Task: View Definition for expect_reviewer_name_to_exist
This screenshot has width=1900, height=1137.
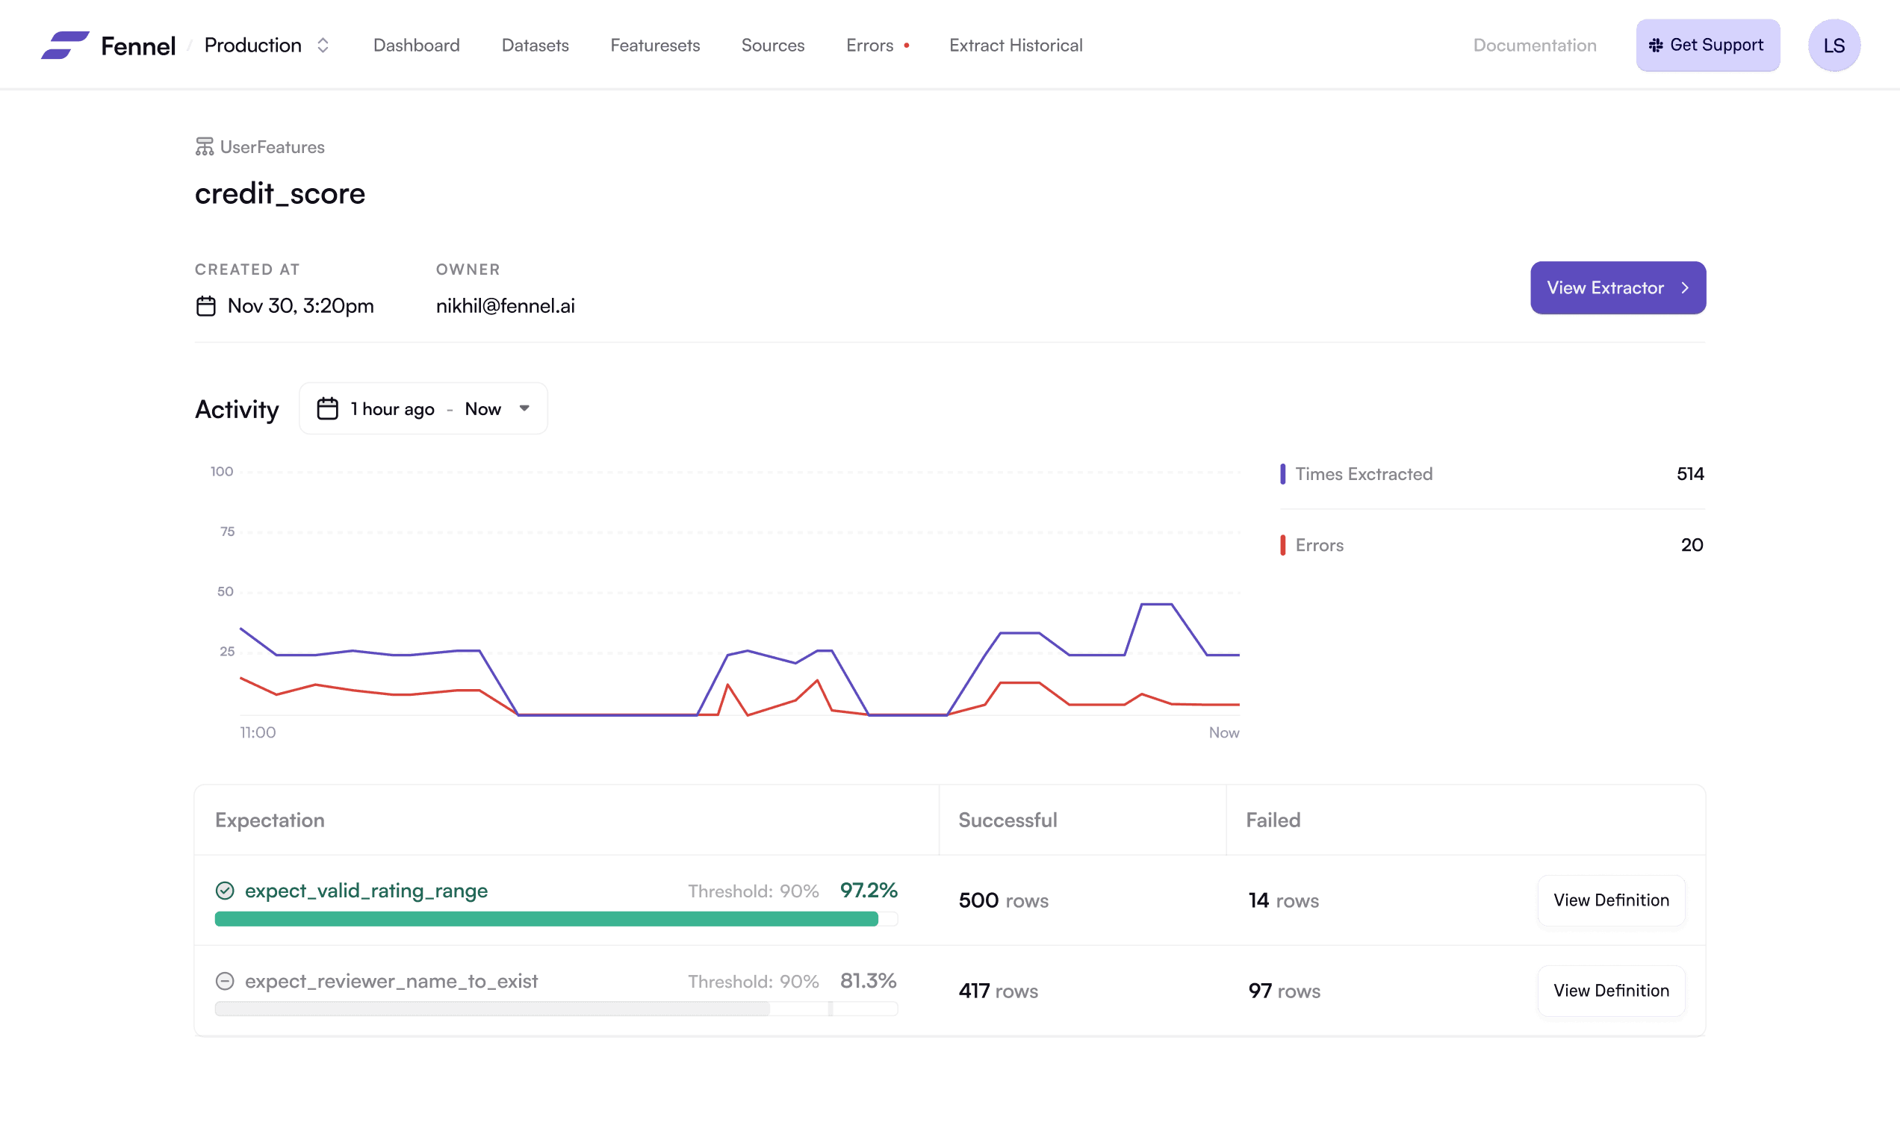Action: [1611, 991]
